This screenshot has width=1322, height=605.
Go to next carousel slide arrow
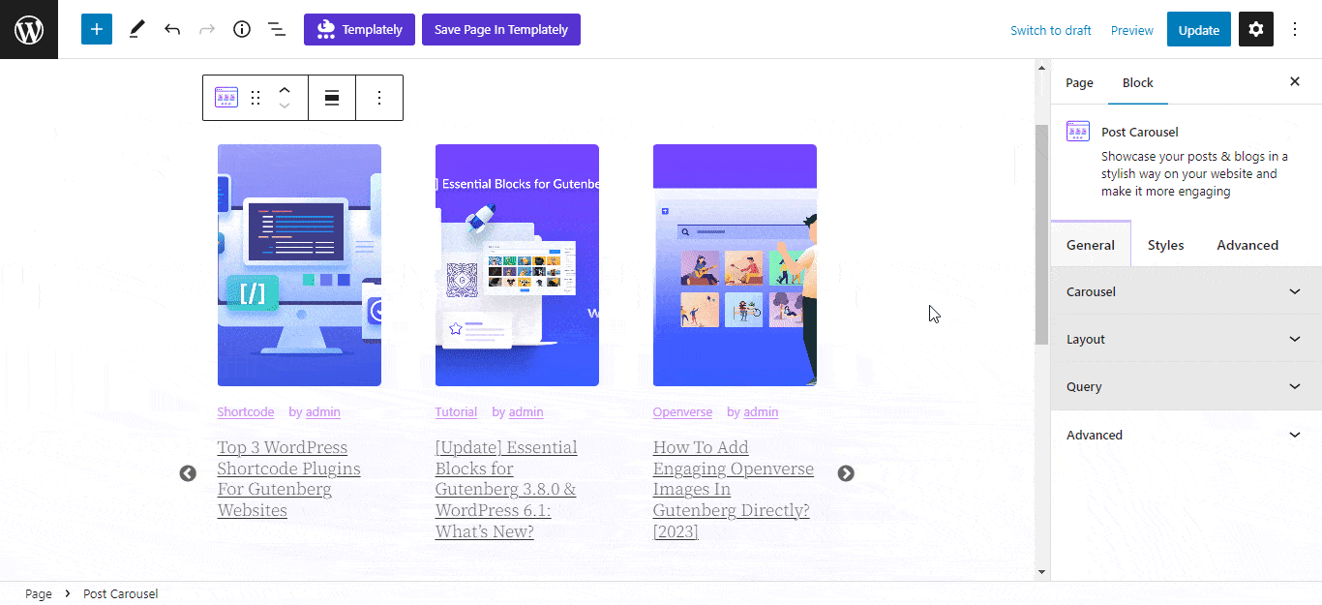(846, 473)
